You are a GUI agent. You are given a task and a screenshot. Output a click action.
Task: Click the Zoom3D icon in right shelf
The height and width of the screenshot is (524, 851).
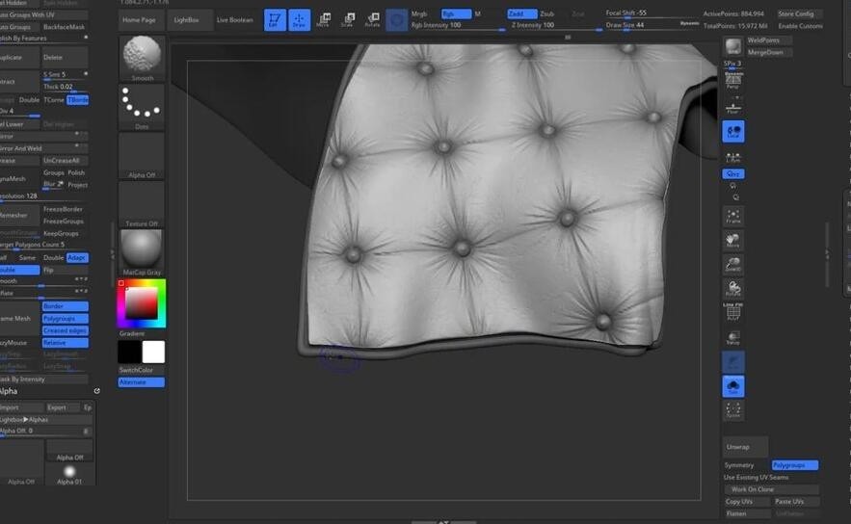click(733, 264)
